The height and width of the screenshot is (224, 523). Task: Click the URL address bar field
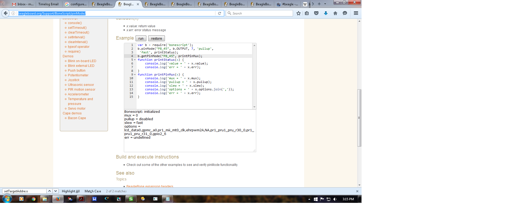click(116, 13)
